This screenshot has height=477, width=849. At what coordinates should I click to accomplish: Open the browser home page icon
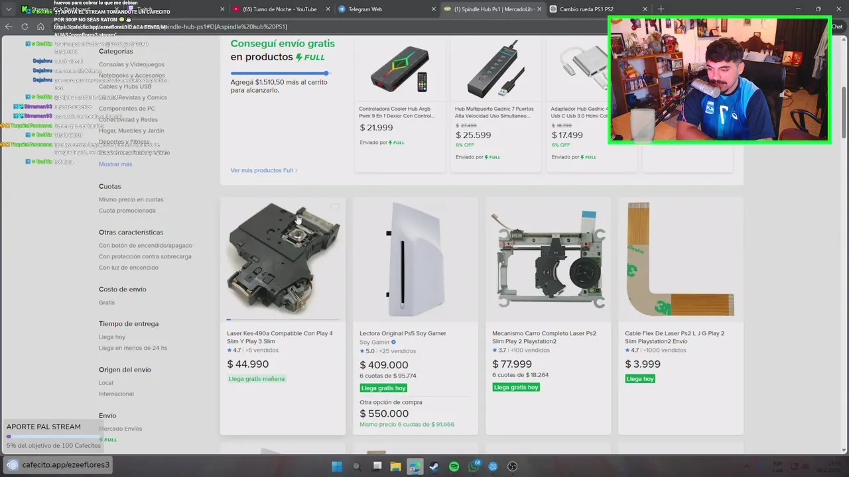point(40,26)
